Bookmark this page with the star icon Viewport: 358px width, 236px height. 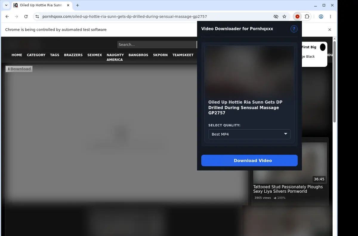pos(284,17)
